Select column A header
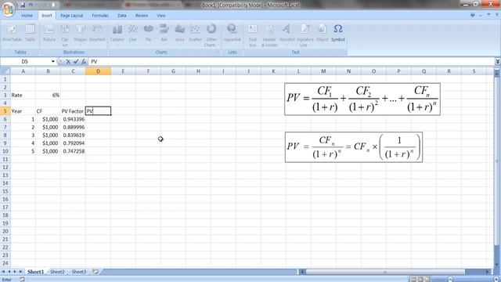501x282 pixels. point(23,71)
